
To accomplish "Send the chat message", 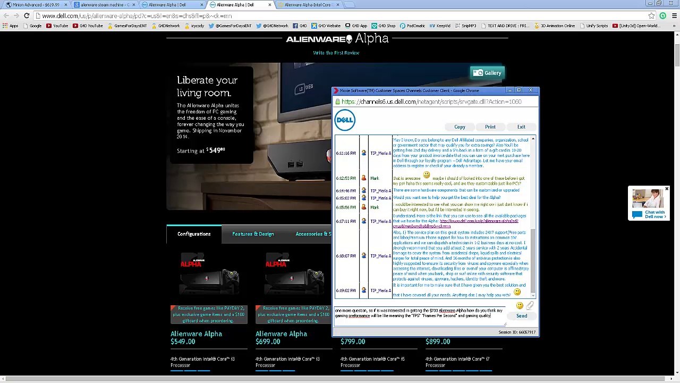I will pyautogui.click(x=522, y=316).
